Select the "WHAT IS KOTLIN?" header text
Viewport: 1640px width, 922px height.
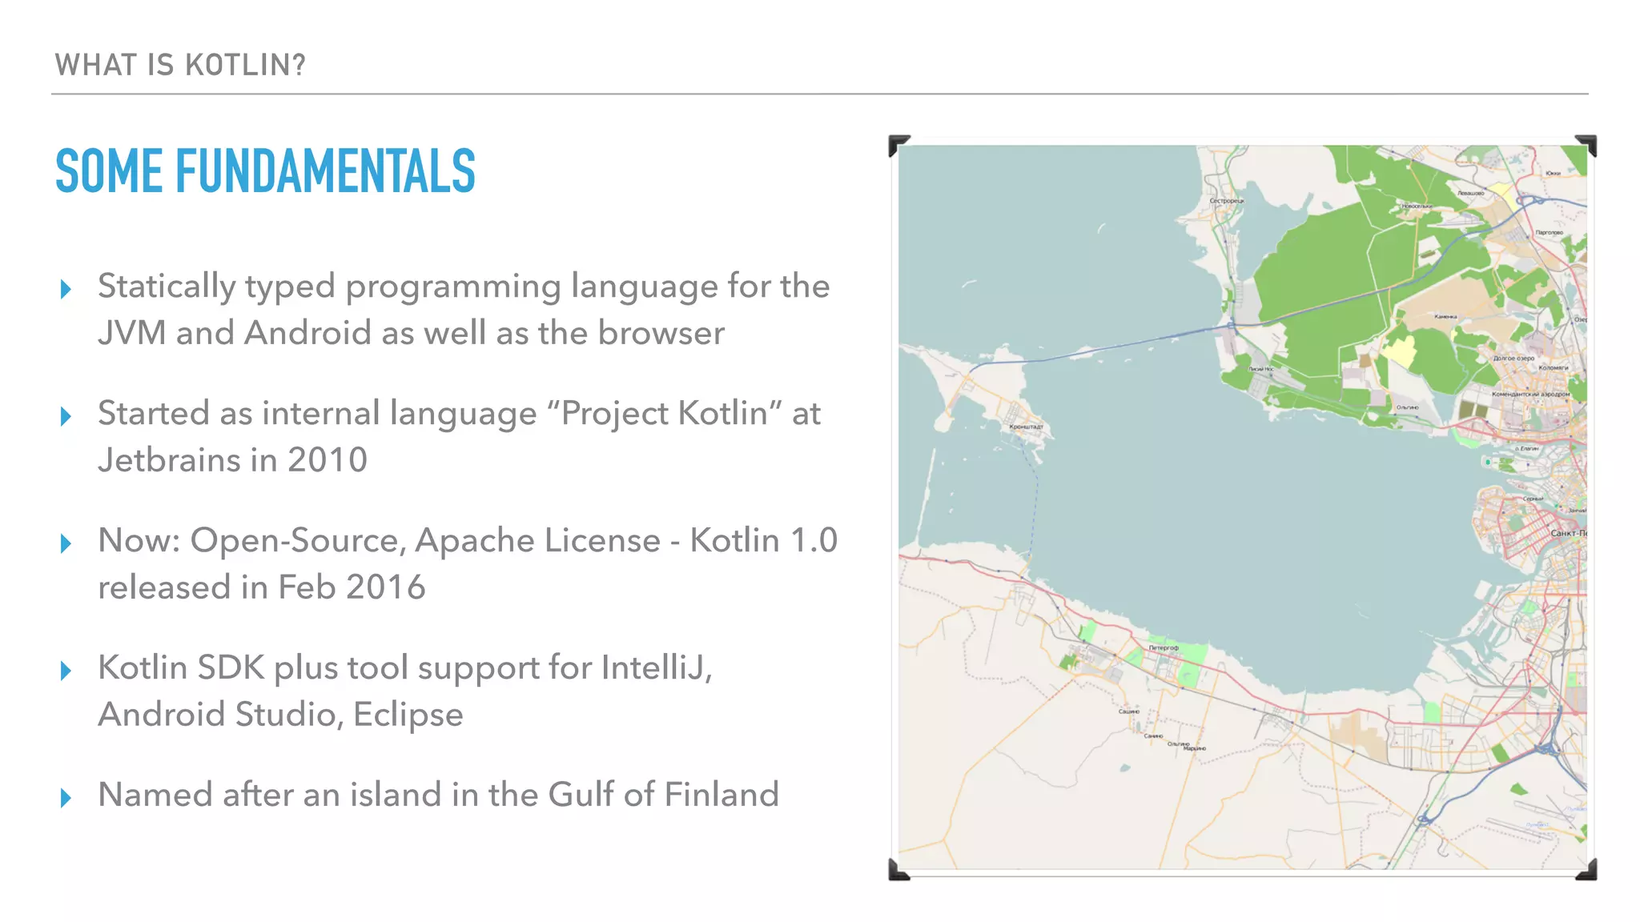pyautogui.click(x=180, y=65)
